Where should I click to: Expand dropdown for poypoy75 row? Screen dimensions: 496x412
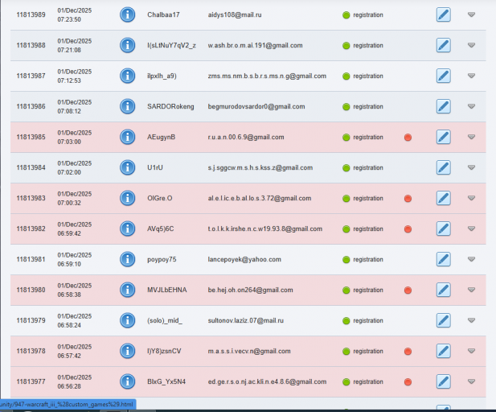tap(471, 259)
